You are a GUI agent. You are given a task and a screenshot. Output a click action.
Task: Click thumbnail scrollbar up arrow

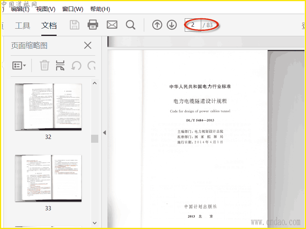click(x=94, y=83)
